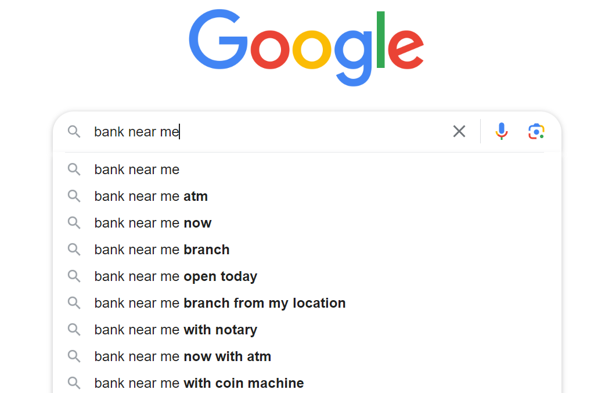Choose 'bank near me with coin machine'
Screen dimensions: 605x393
[x=199, y=383]
